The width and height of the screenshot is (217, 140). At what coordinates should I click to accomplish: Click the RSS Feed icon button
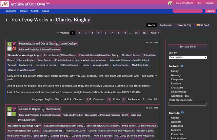(x=203, y=25)
